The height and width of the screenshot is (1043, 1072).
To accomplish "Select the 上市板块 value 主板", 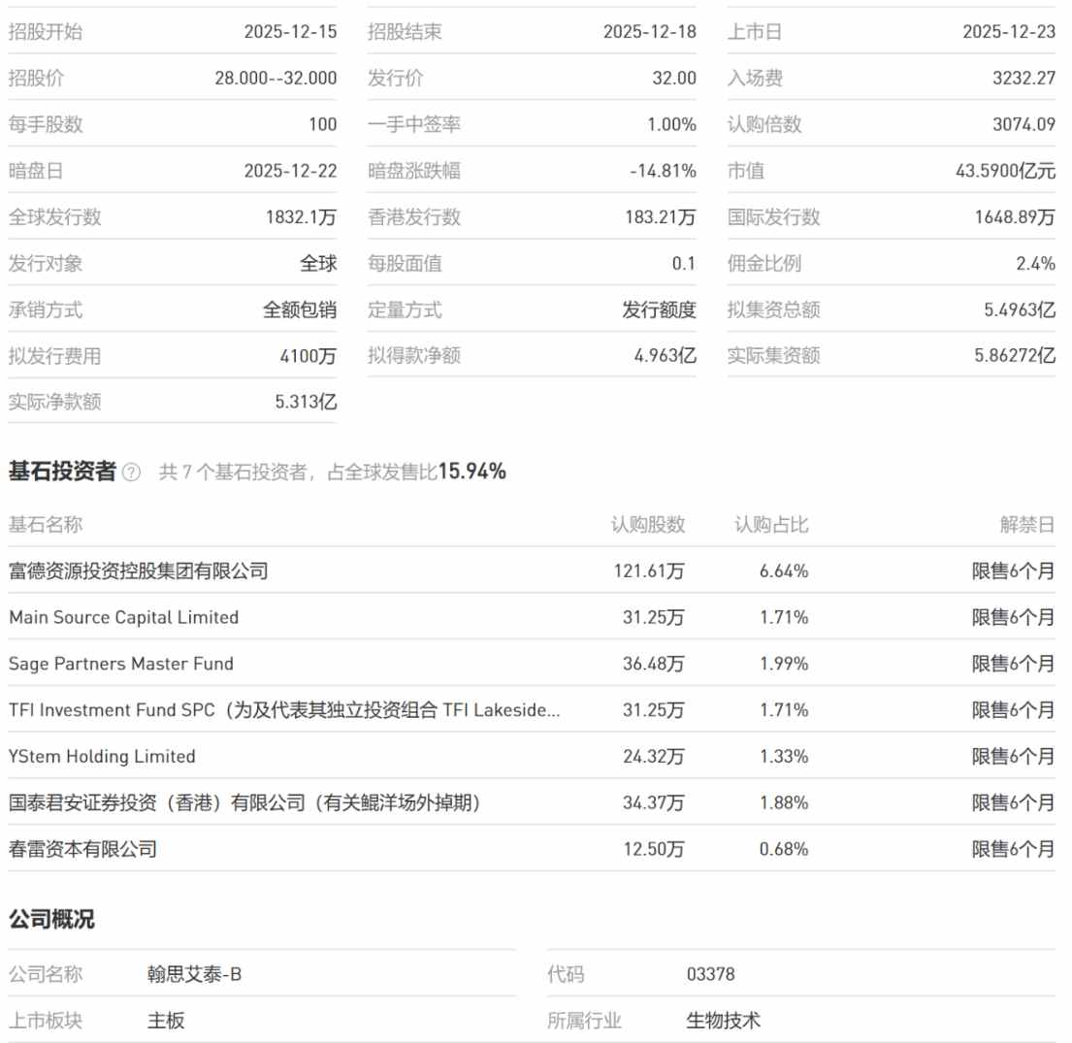I will tap(166, 1021).
